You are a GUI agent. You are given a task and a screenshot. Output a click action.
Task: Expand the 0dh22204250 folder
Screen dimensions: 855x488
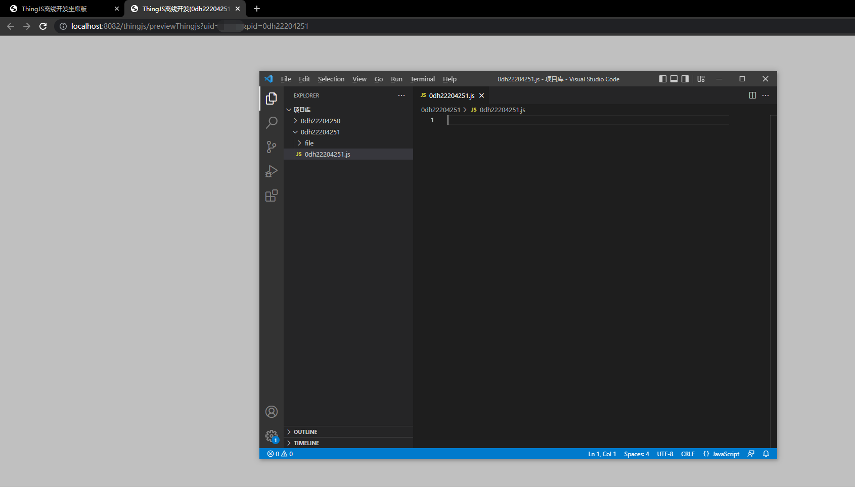click(x=348, y=121)
